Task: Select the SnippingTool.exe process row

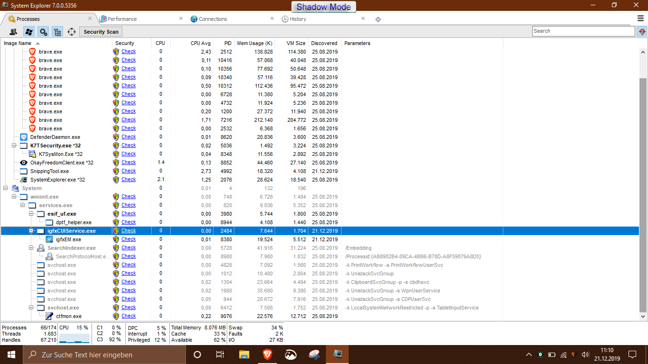Action: (x=320, y=171)
